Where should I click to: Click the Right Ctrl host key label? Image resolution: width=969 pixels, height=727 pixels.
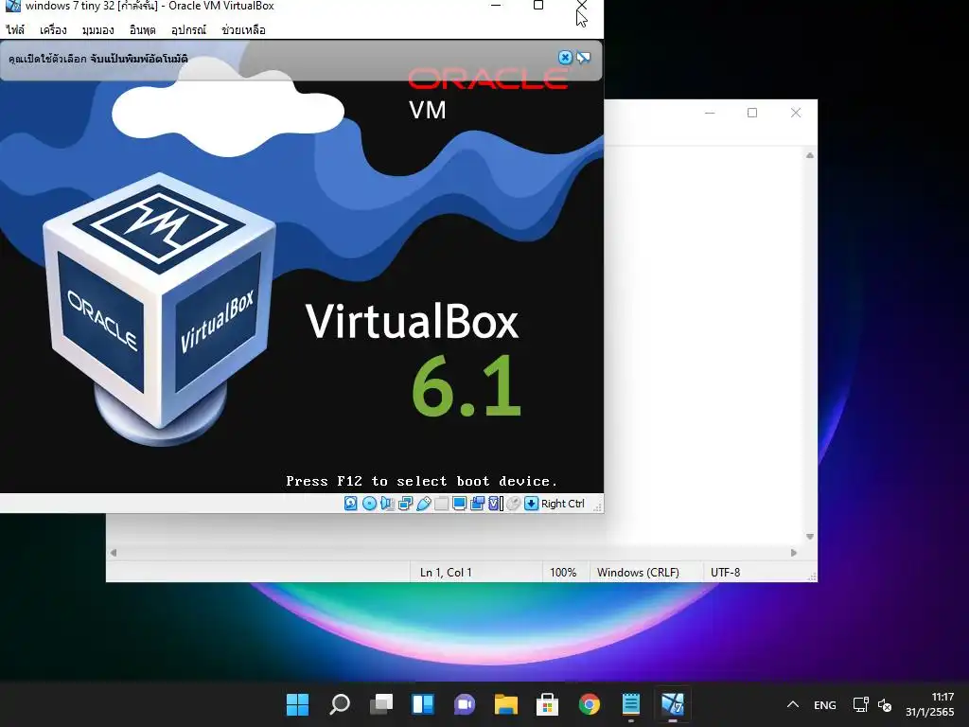pos(562,504)
